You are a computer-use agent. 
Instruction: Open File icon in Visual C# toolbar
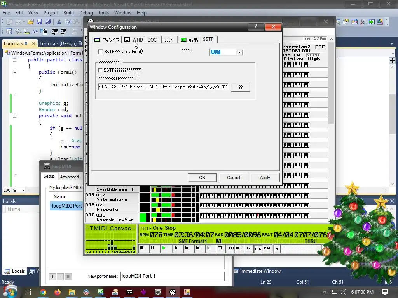(31, 22)
